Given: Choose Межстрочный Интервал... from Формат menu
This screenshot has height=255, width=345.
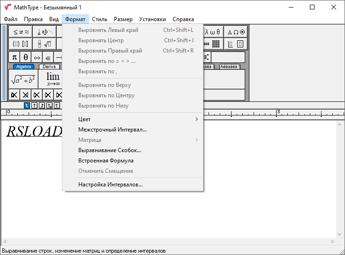Looking at the screenshot, I should point(133,130).
